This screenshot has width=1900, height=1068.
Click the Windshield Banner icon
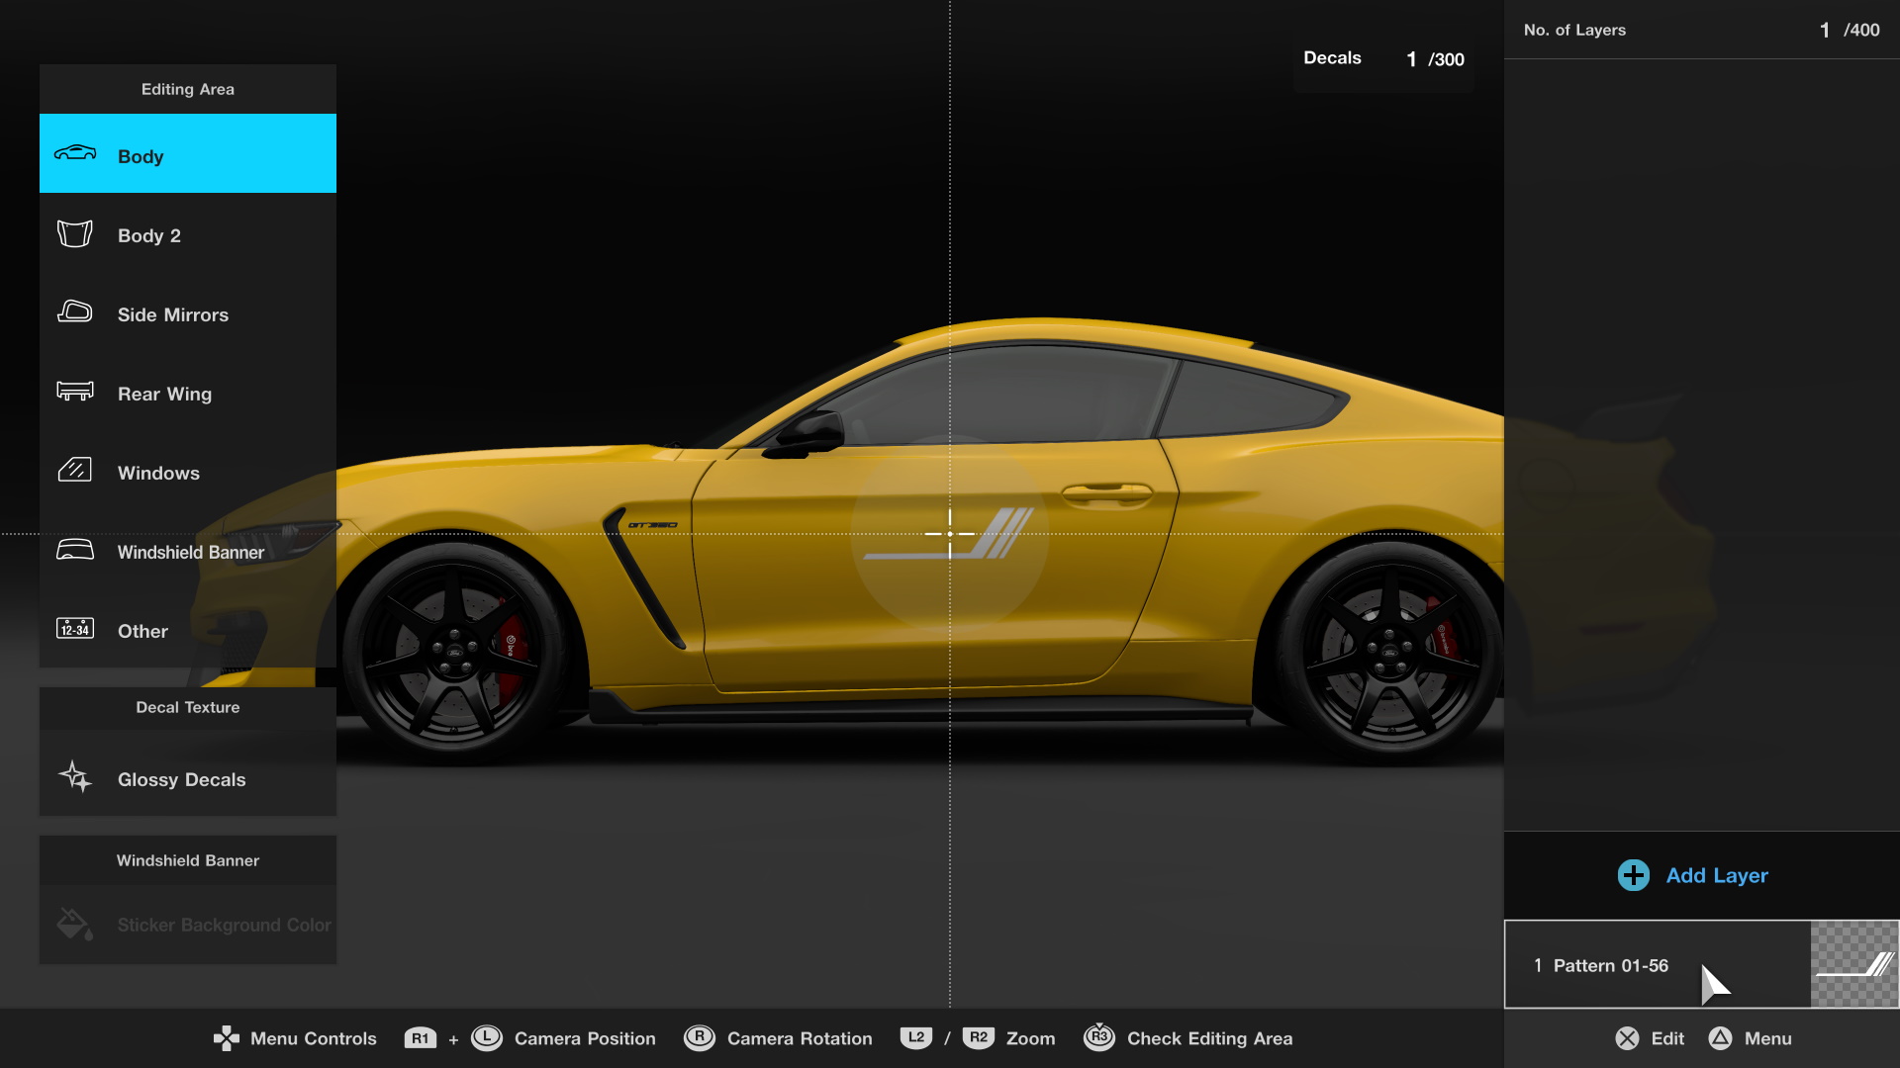[75, 551]
